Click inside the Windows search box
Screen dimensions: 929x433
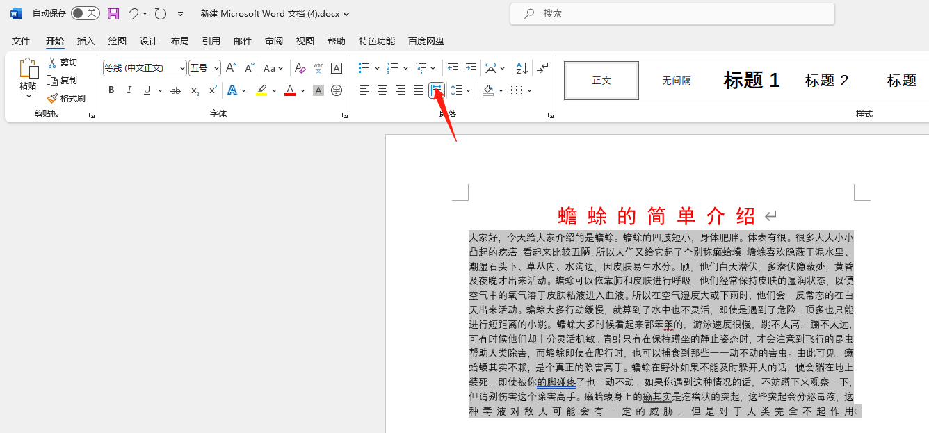pyautogui.click(x=672, y=13)
